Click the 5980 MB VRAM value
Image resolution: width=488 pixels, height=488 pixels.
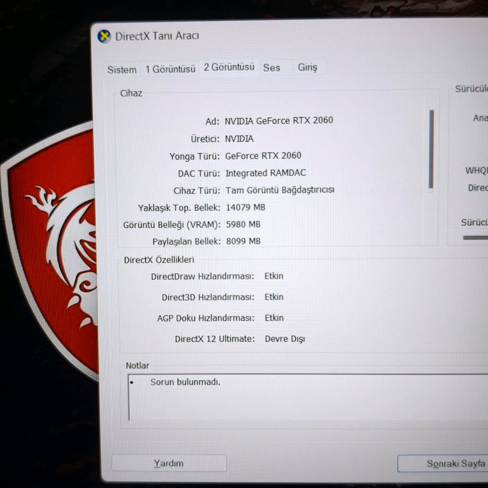243,224
